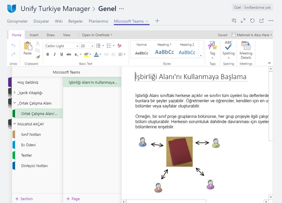Open more tab options ellipsis at right
This screenshot has height=203, width=282.
click(x=271, y=20)
